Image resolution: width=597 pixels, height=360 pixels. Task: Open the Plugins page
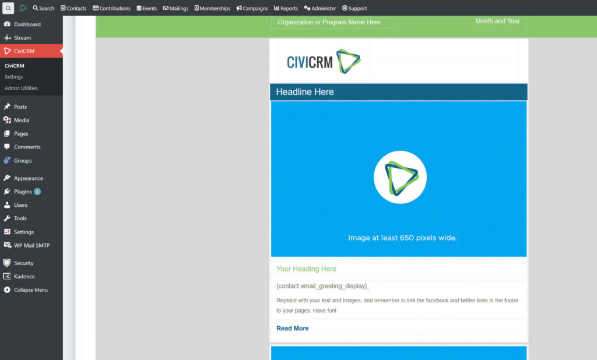pyautogui.click(x=23, y=192)
